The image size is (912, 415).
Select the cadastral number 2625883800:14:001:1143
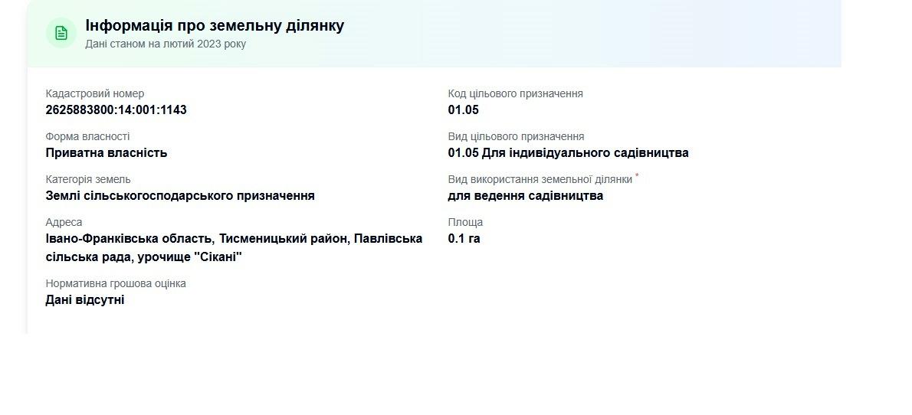tap(116, 109)
